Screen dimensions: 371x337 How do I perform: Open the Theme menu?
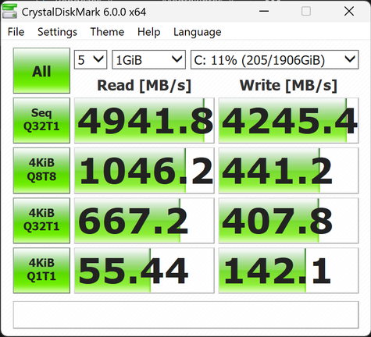(x=107, y=32)
